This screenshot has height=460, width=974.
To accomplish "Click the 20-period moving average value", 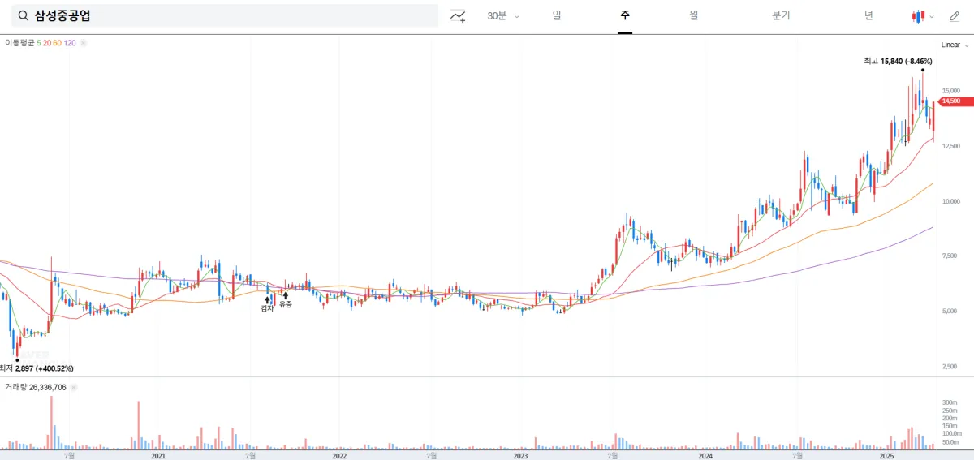I will tap(47, 43).
